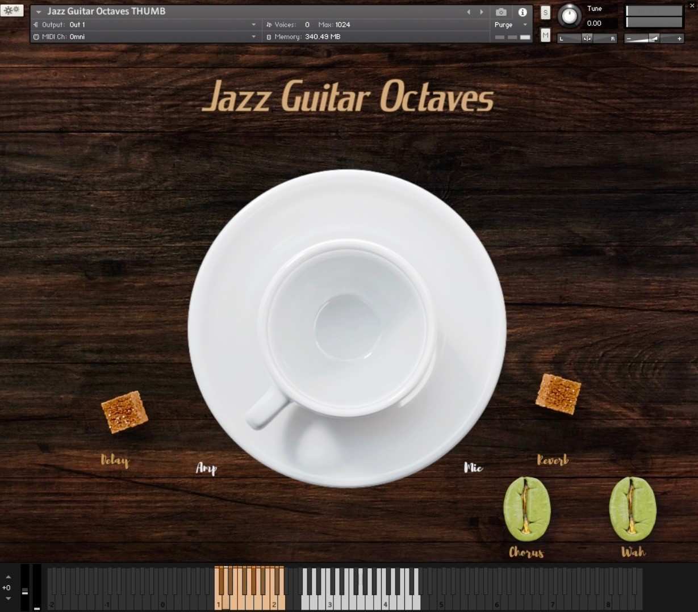Image resolution: width=698 pixels, height=612 pixels.
Task: Click the Amp label
Action: coord(206,468)
